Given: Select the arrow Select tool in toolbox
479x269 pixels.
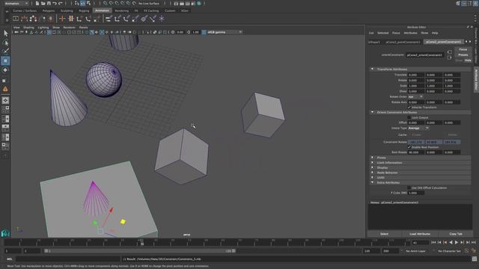Looking at the screenshot, I should pyautogui.click(x=5, y=33).
